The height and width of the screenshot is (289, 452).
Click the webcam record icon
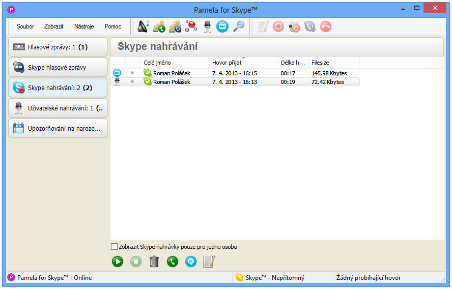tap(294, 26)
